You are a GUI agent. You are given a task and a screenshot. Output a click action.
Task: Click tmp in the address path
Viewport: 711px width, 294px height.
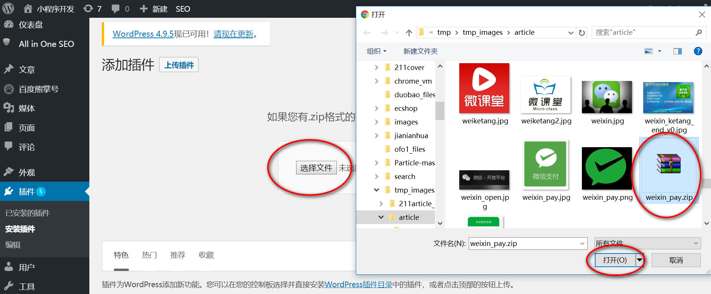[444, 32]
